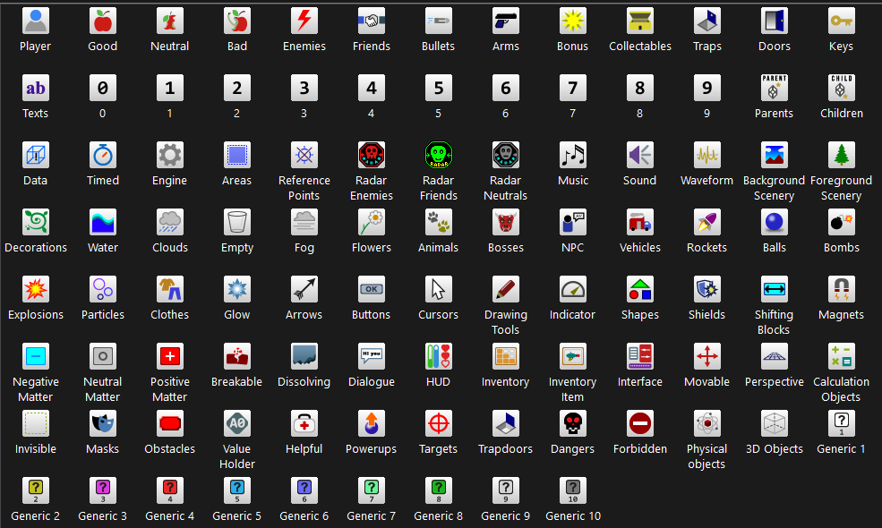882x528 pixels.
Task: Pick the Bosses red devil icon
Action: pos(506,223)
